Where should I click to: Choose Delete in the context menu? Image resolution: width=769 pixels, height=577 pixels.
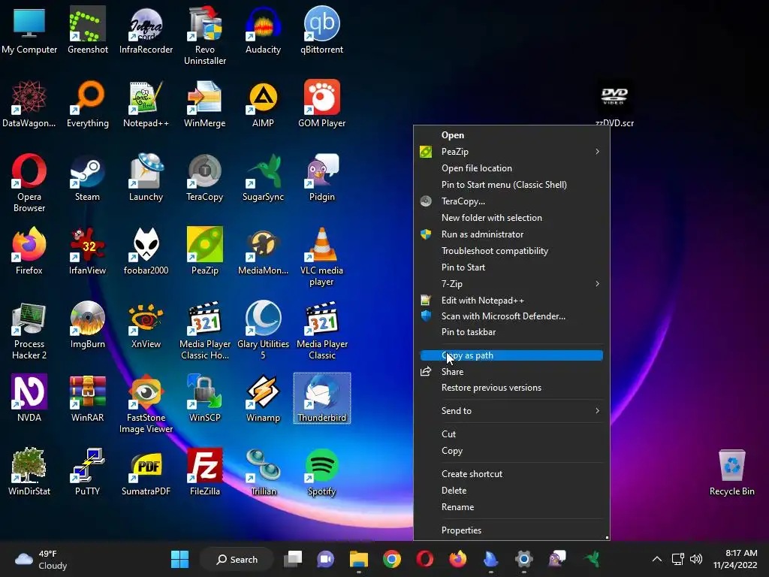pyautogui.click(x=511, y=490)
